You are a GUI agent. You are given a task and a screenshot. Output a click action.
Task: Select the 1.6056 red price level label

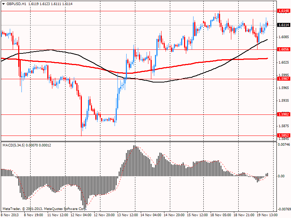click(x=283, y=49)
